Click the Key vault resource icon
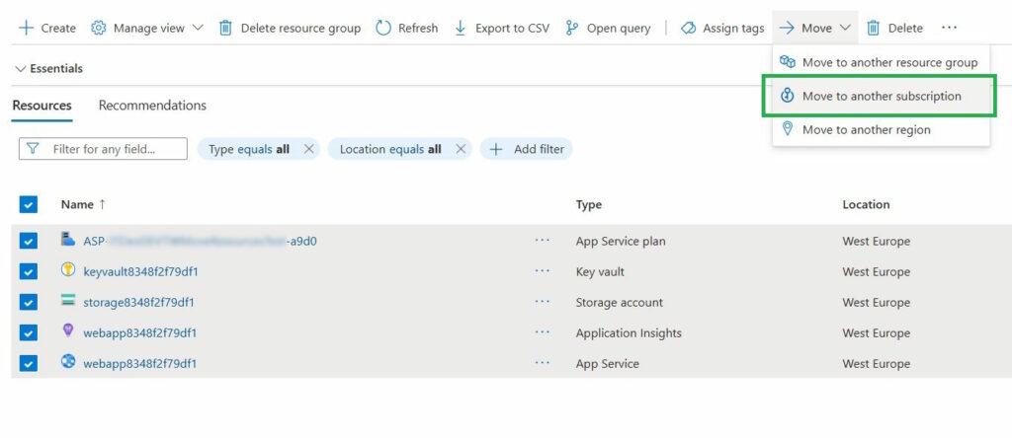The width and height of the screenshot is (1012, 438). click(68, 270)
